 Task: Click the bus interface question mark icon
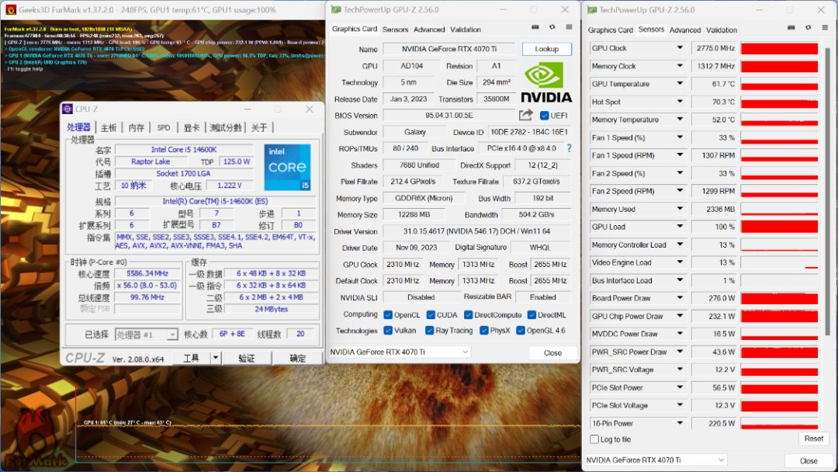(570, 148)
